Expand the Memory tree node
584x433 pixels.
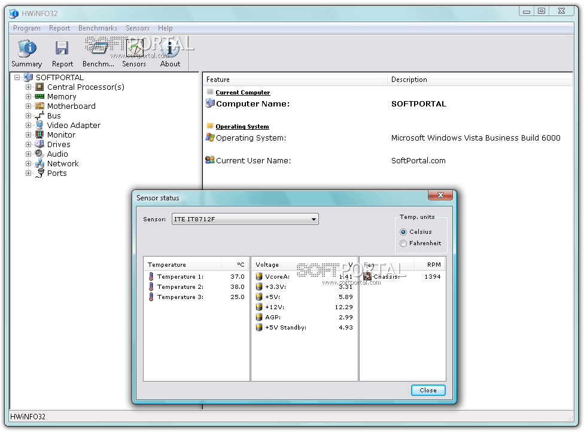click(28, 96)
